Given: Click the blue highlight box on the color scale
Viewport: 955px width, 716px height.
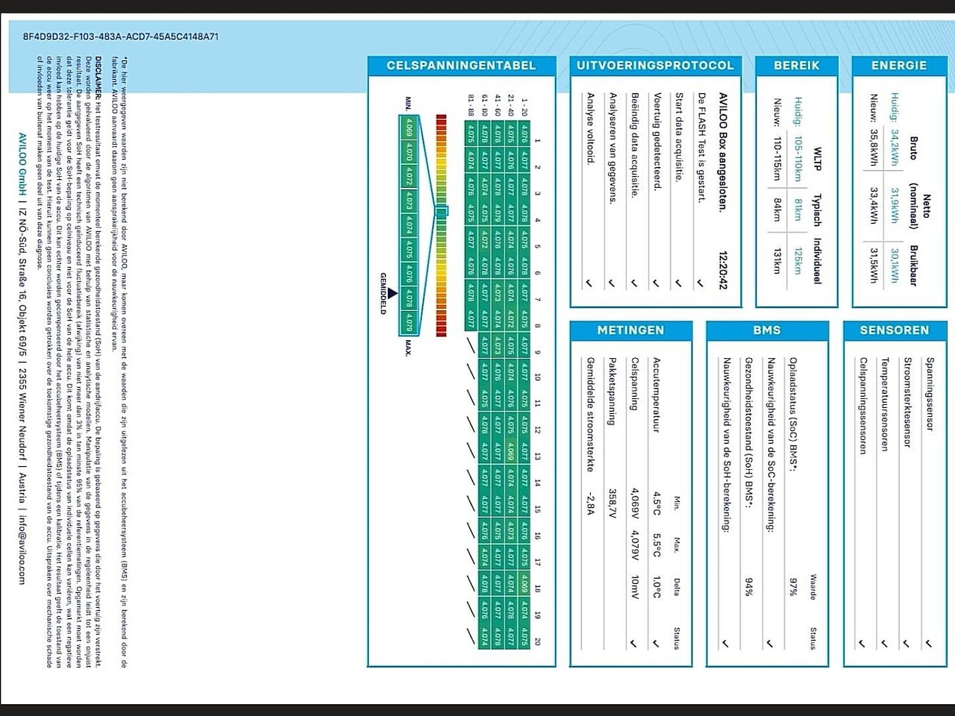Looking at the screenshot, I should click(441, 212).
